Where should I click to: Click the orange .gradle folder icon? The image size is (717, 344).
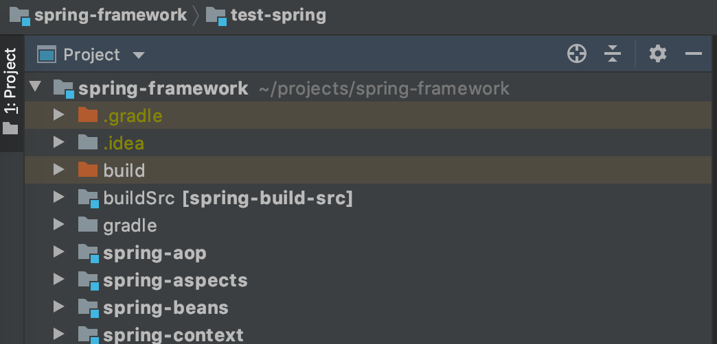point(88,115)
